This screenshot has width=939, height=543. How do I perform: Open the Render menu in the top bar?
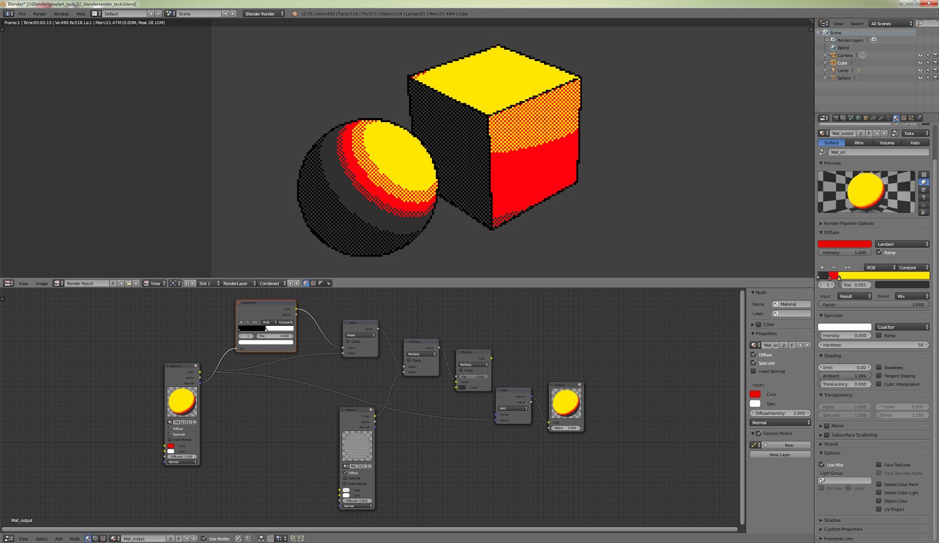coord(39,14)
